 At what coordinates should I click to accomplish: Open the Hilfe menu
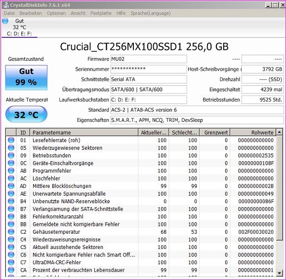(x=121, y=13)
